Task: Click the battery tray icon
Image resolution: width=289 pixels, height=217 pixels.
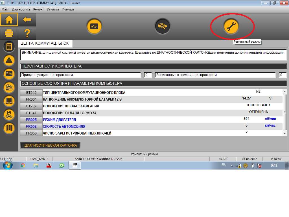Action: pos(253,166)
